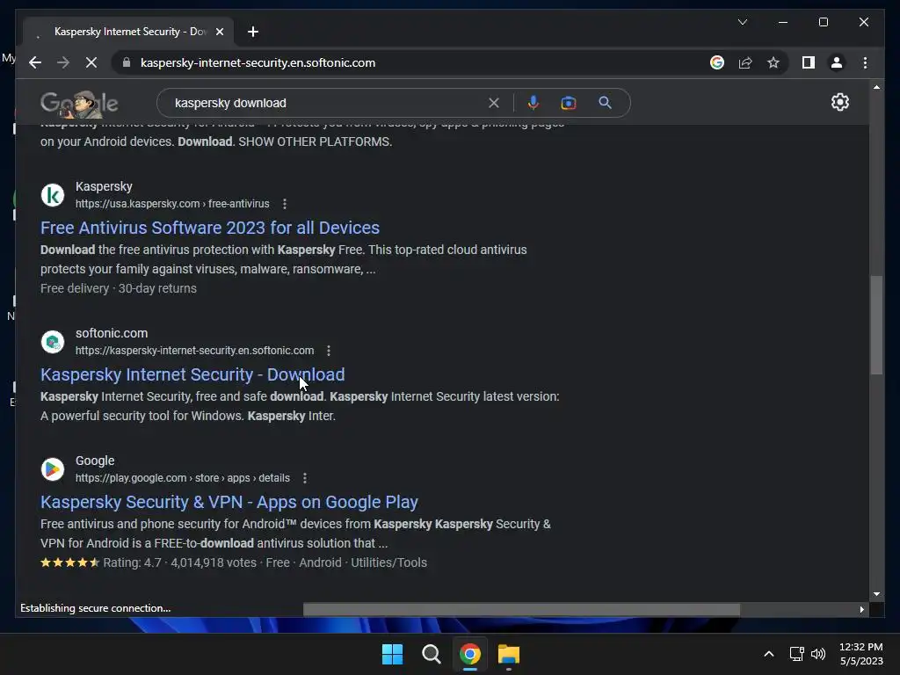
Task: Share this page icon
Action: (x=745, y=62)
